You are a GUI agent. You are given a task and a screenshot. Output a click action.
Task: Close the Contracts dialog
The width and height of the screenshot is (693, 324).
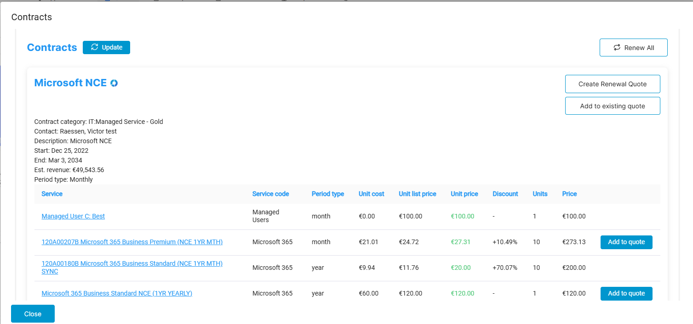(x=33, y=314)
